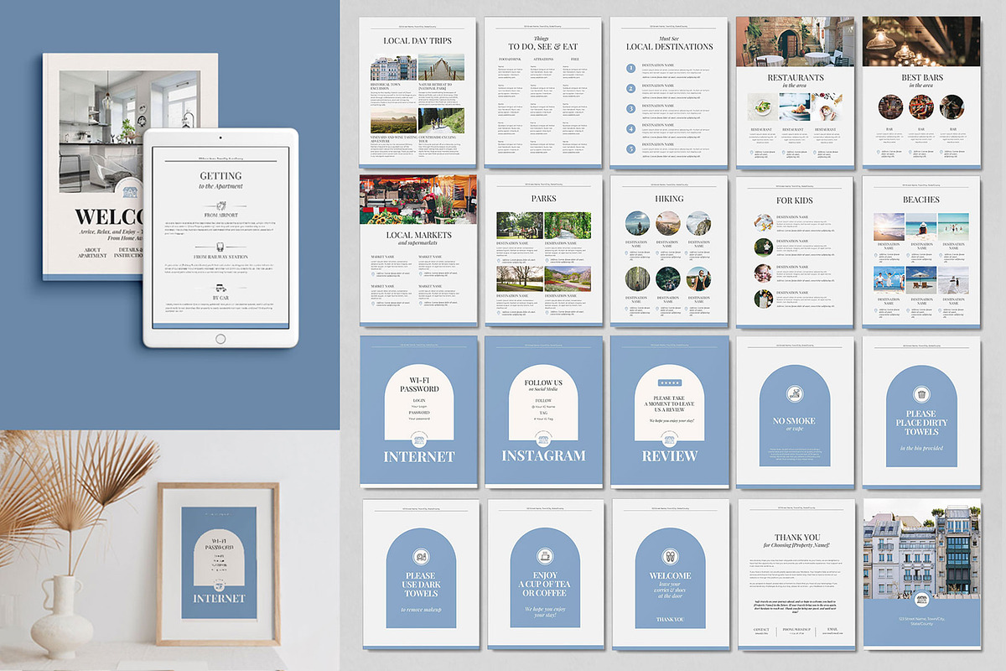Click the no-smoking icon on the No Smoke page

(x=794, y=393)
